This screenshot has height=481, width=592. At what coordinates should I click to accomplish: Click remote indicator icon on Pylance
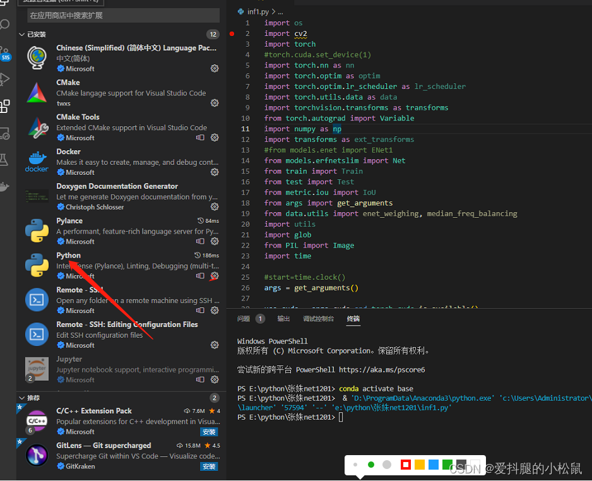point(200,241)
